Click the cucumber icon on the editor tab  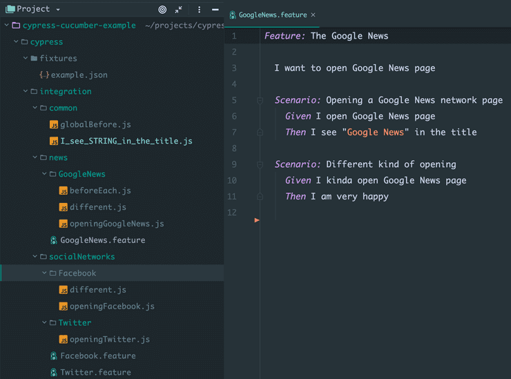233,15
